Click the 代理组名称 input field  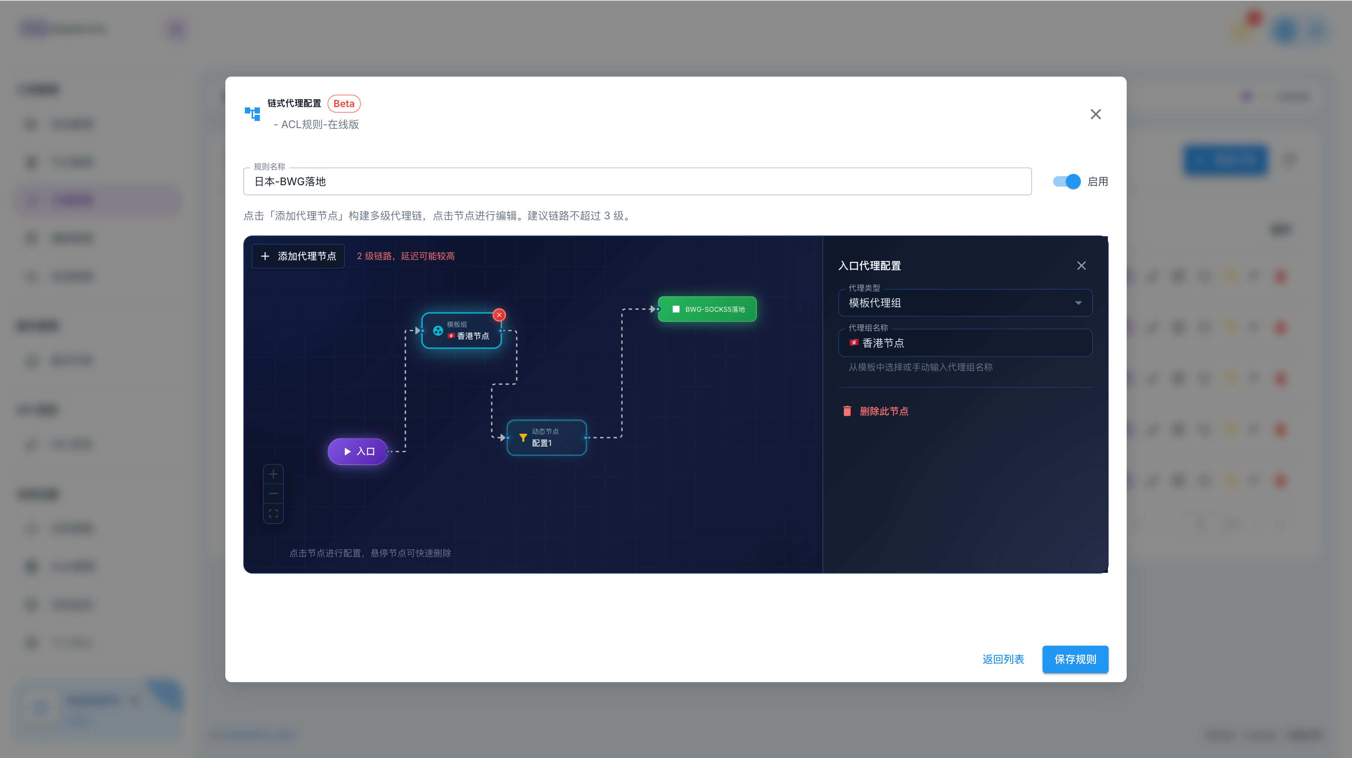[x=965, y=343]
